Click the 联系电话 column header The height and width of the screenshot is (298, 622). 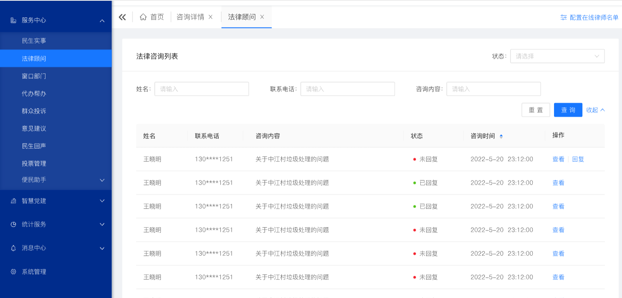click(207, 136)
